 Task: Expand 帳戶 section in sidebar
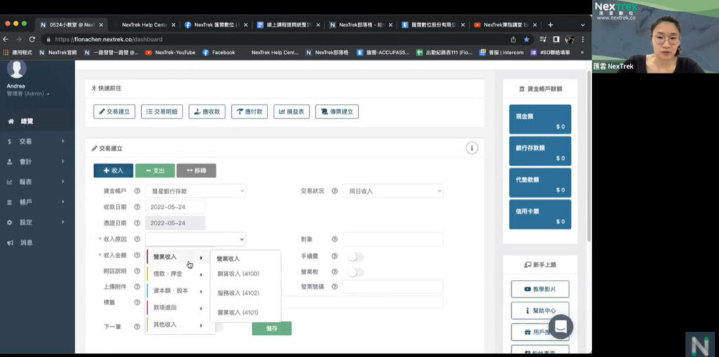point(37,202)
